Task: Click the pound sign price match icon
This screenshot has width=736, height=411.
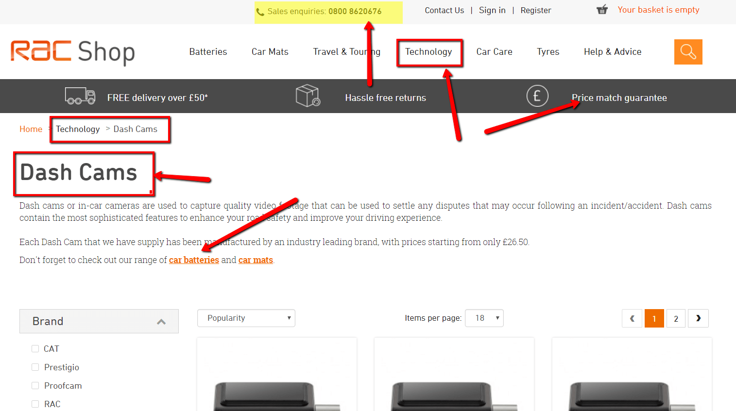Action: click(x=537, y=96)
